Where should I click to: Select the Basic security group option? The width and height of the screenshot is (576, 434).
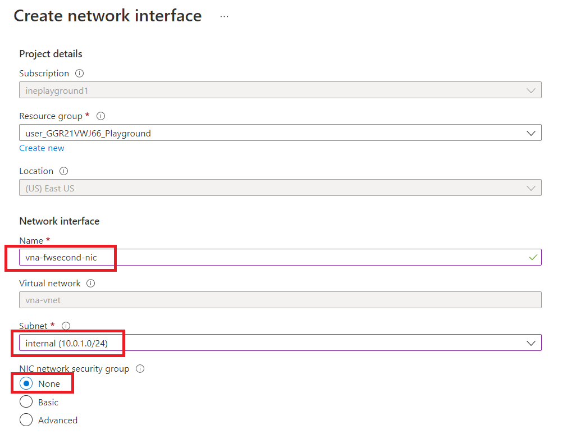[26, 402]
